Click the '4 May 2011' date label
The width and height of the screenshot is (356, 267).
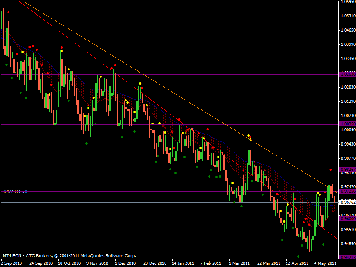coord(325,263)
